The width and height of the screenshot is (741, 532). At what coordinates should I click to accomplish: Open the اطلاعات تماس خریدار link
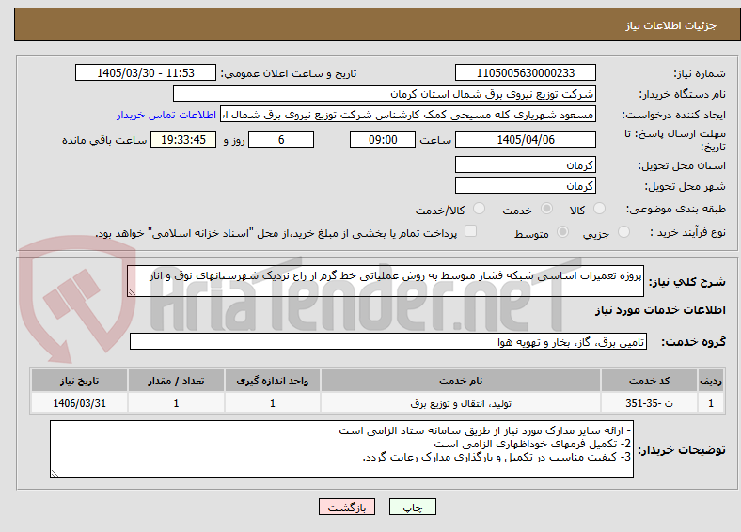[x=166, y=115]
